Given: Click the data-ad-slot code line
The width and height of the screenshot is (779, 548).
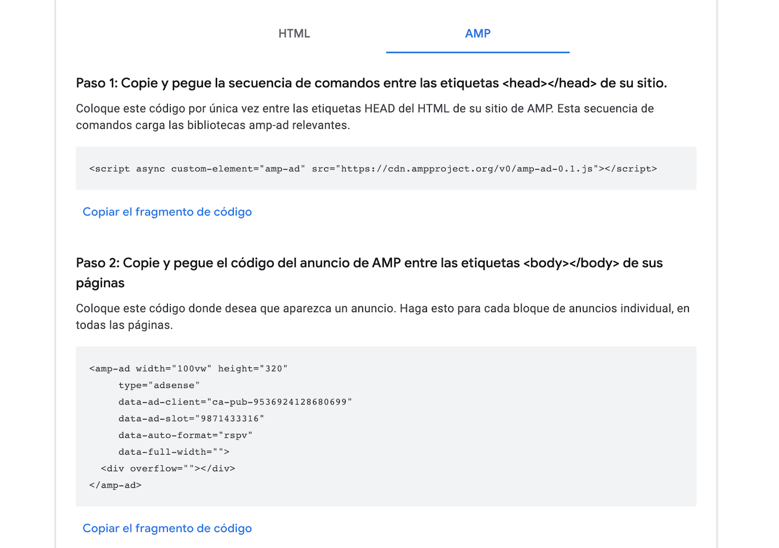Looking at the screenshot, I should point(191,419).
